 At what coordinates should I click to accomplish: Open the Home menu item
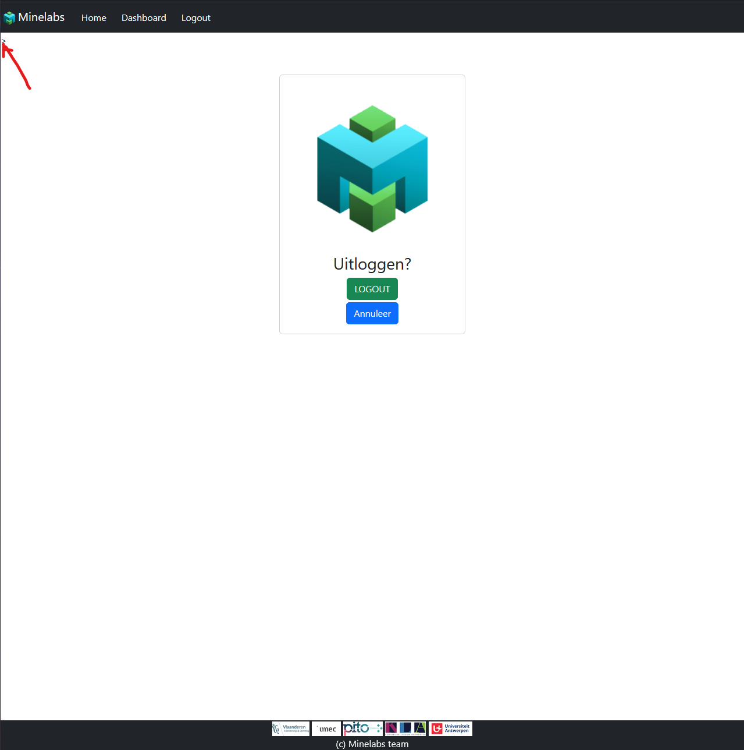point(94,17)
